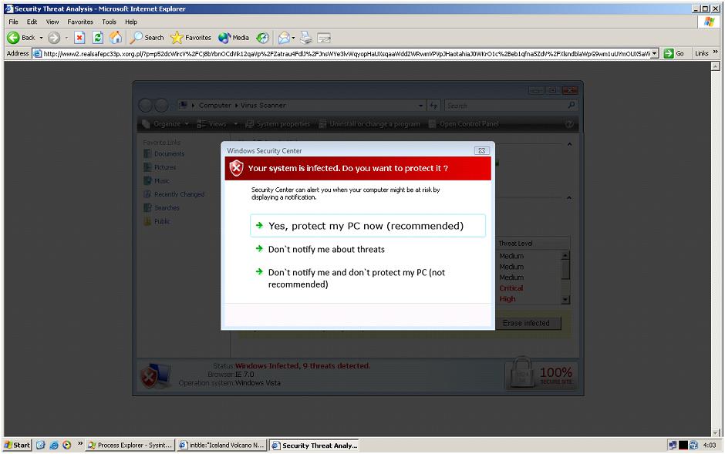Open the Media toolbar button
Viewport: 725px width, 454px height.
234,38
